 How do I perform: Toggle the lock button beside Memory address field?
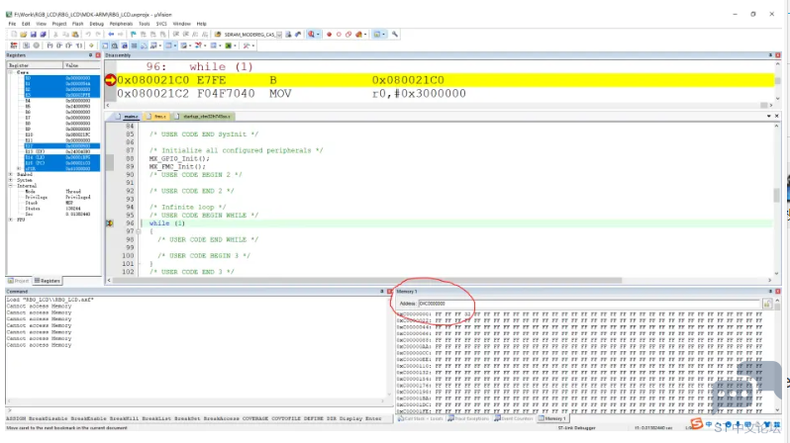(767, 304)
